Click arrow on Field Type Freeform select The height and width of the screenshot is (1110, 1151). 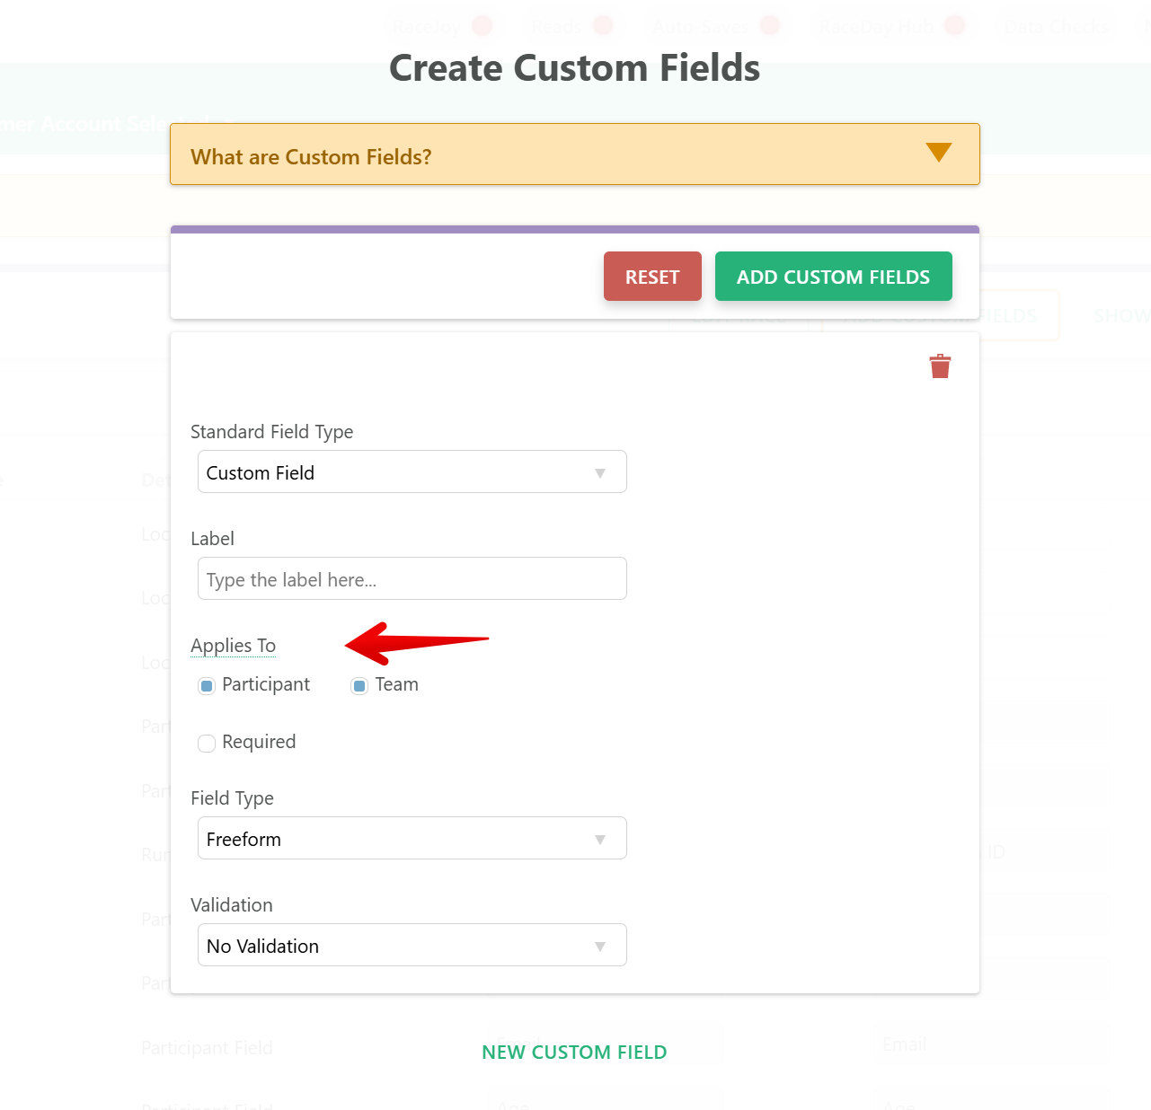600,840
